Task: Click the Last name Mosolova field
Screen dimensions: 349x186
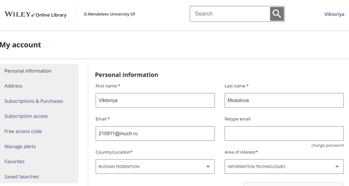Action: pyautogui.click(x=284, y=100)
